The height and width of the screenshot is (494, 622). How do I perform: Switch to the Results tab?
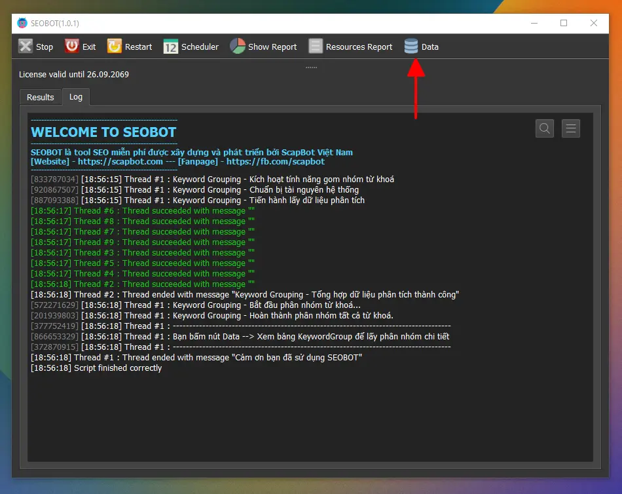41,97
